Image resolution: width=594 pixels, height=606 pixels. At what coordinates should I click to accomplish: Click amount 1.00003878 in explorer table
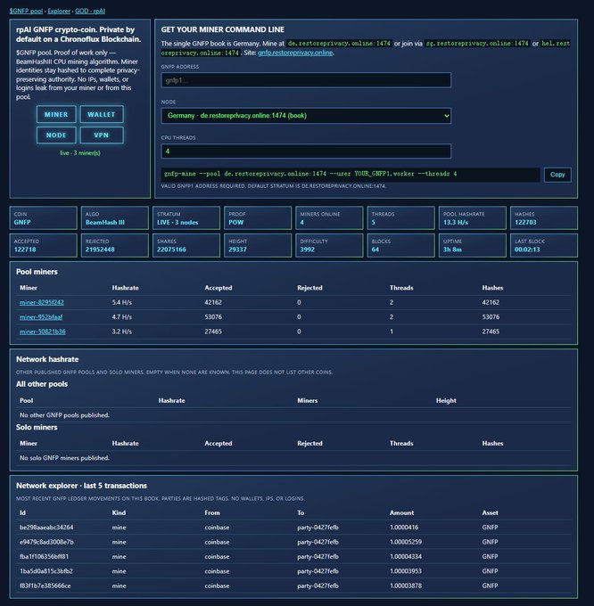click(406, 586)
